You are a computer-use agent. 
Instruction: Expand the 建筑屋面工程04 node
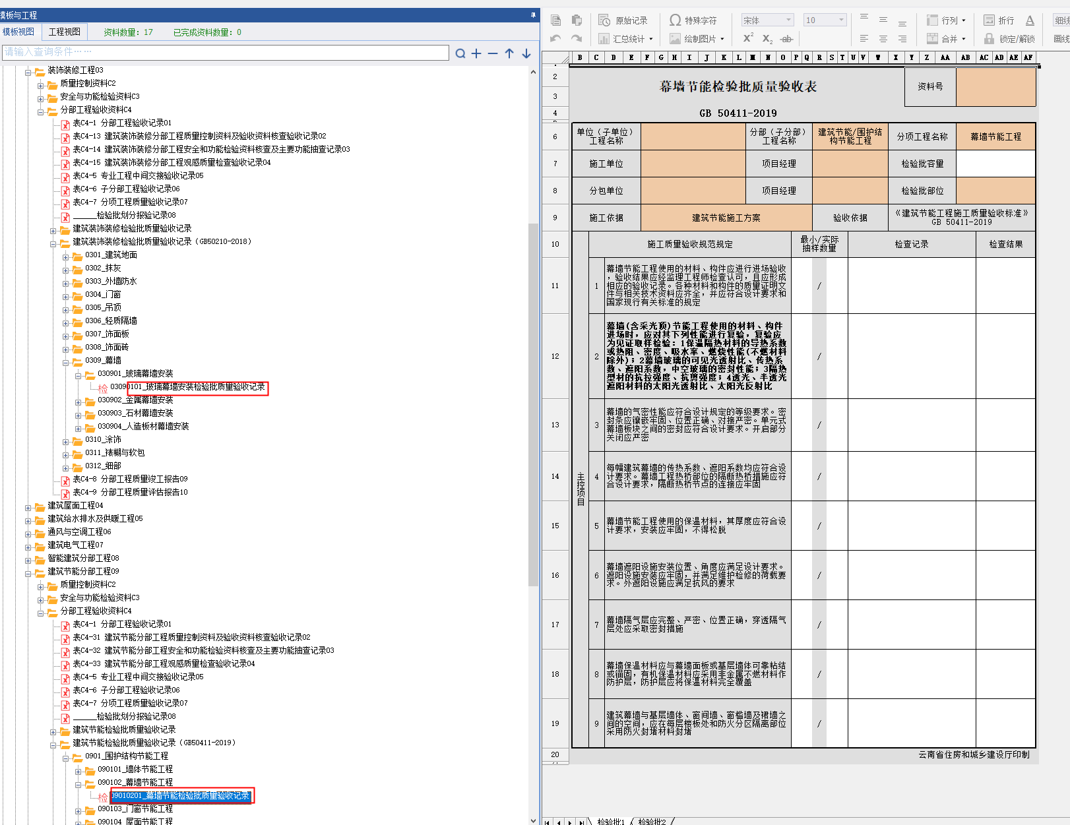[28, 508]
